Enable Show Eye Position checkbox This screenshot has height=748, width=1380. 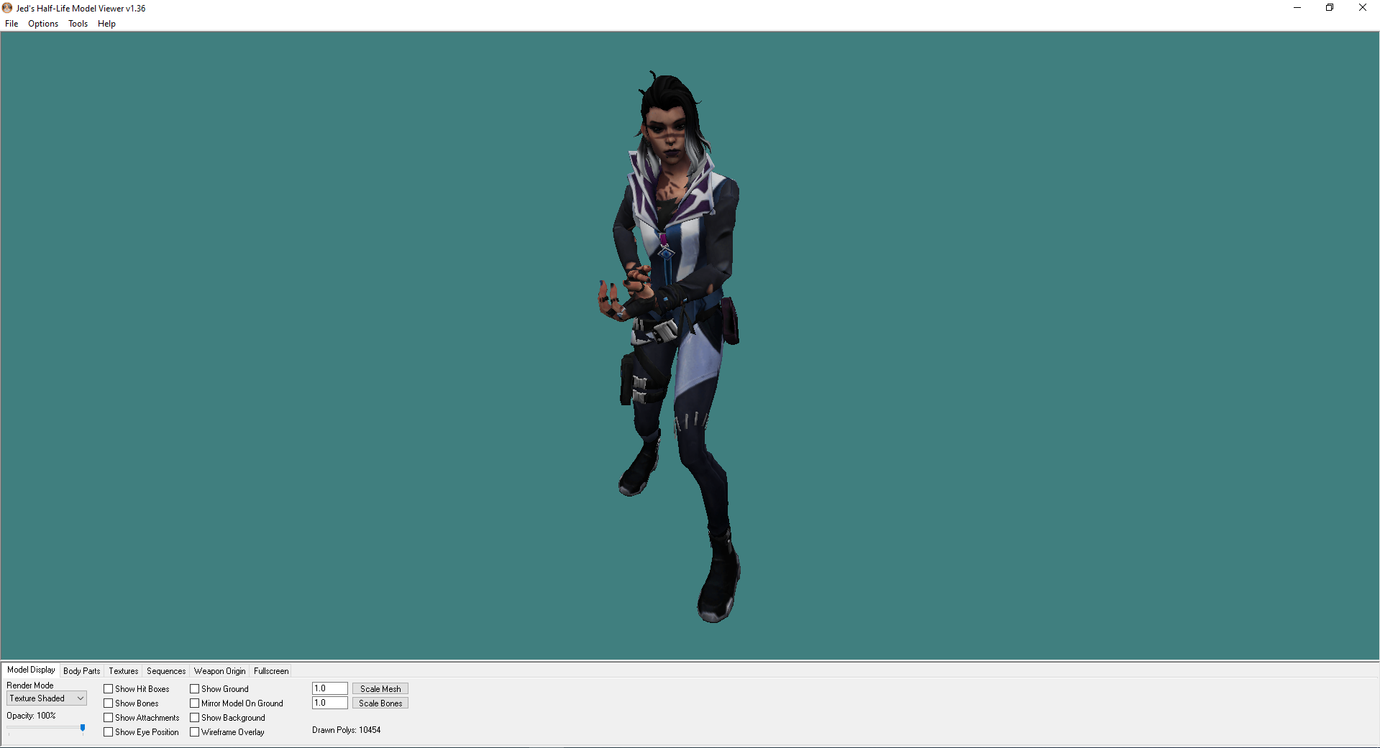(109, 732)
